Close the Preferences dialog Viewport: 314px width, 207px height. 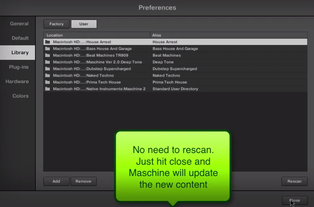tap(295, 200)
